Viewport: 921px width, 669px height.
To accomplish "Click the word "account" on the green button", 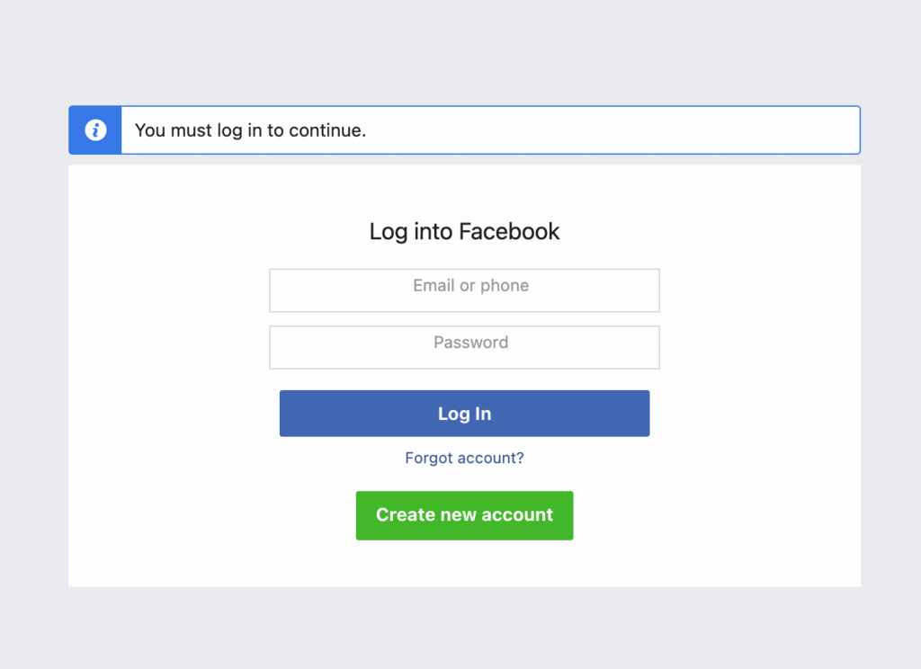I will coord(516,515).
